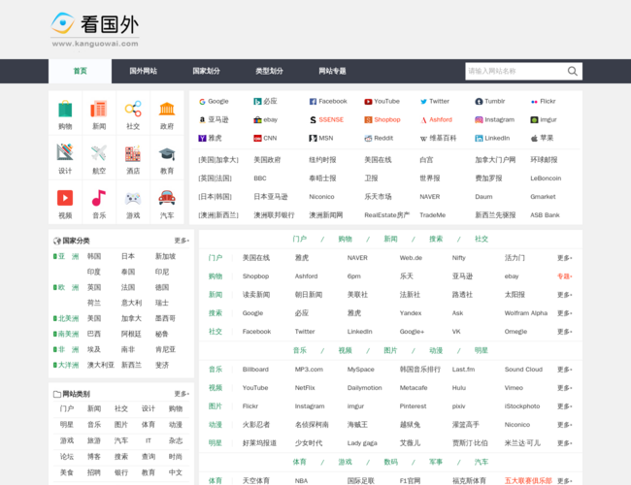Select 动漫 in the 音乐/视频 header

click(436, 350)
